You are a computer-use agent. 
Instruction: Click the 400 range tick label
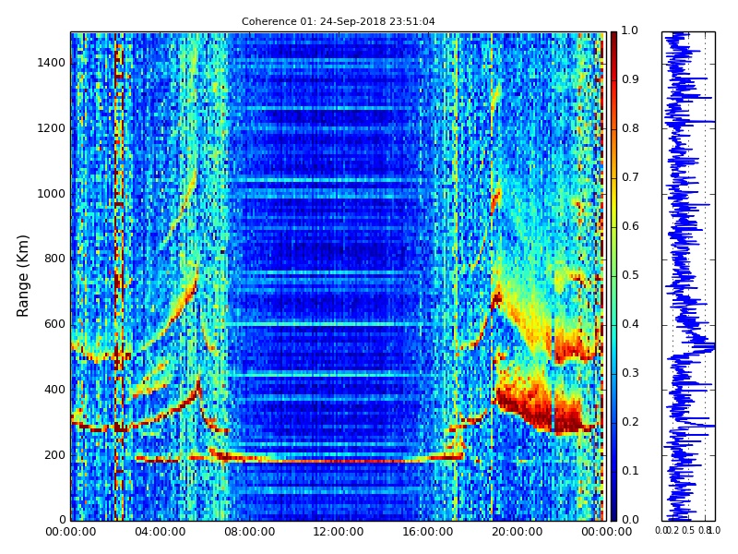(x=54, y=390)
